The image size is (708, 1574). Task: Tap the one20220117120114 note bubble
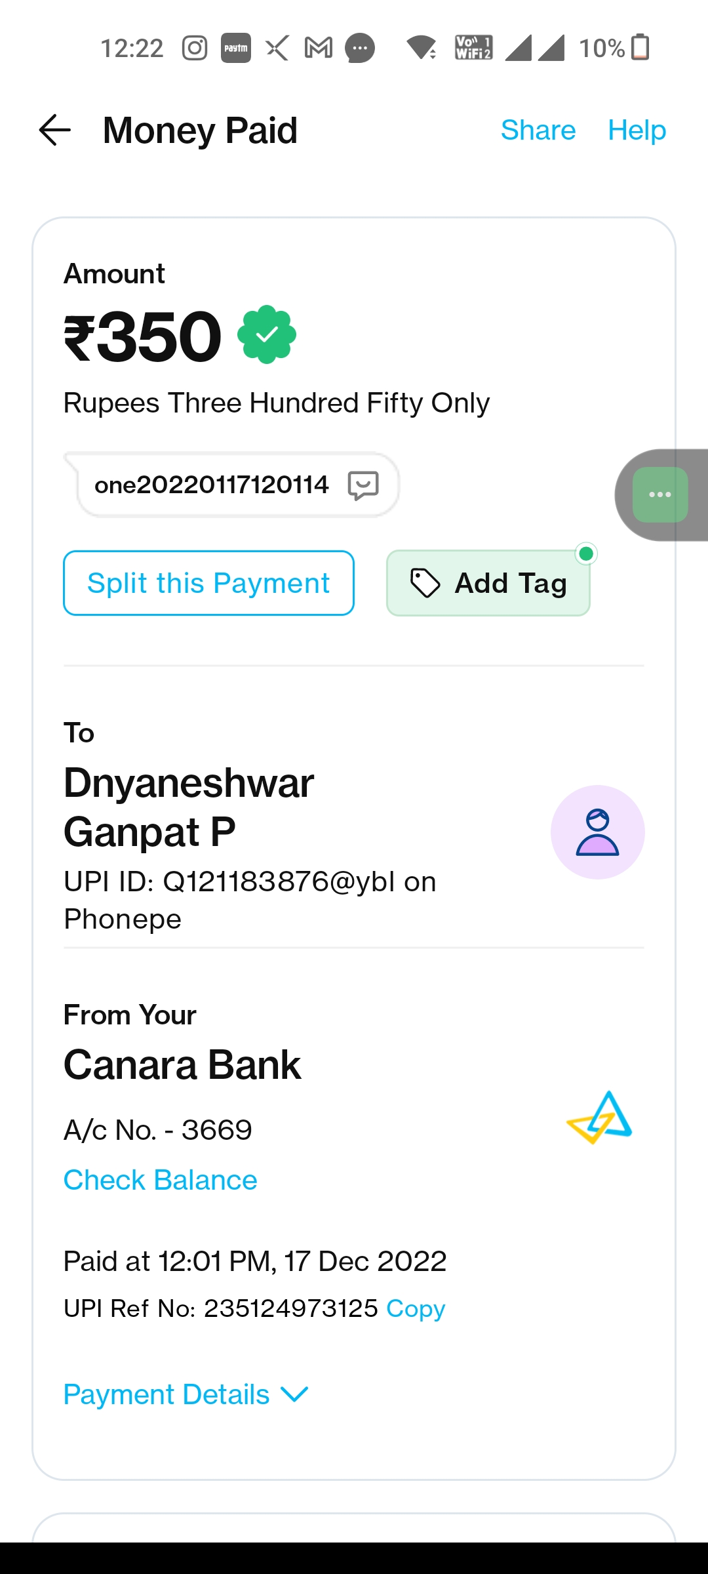click(x=212, y=485)
